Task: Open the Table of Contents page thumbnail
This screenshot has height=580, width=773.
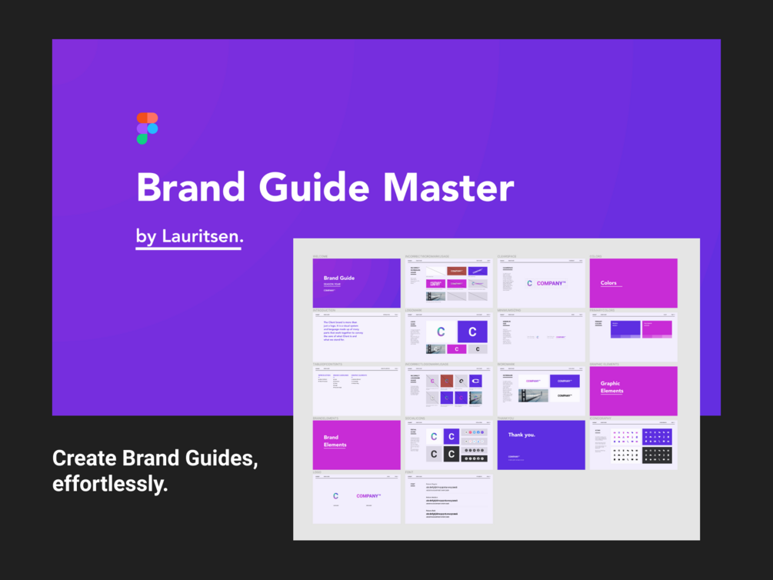Action: 356,391
